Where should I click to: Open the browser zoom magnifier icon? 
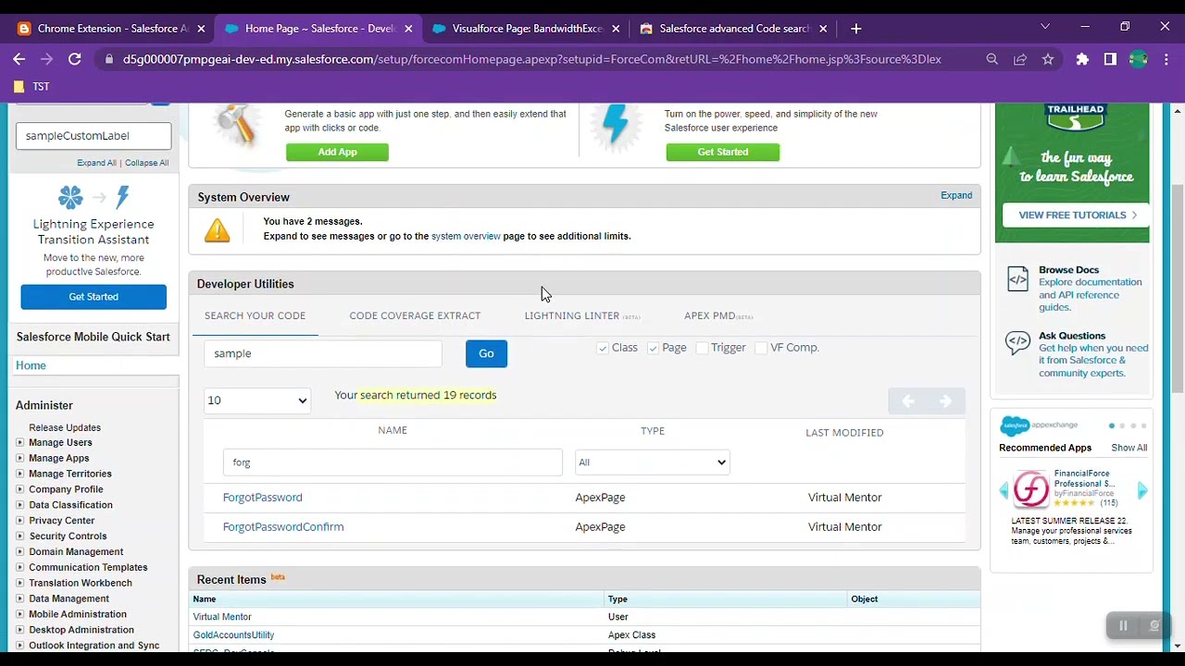pyautogui.click(x=992, y=59)
